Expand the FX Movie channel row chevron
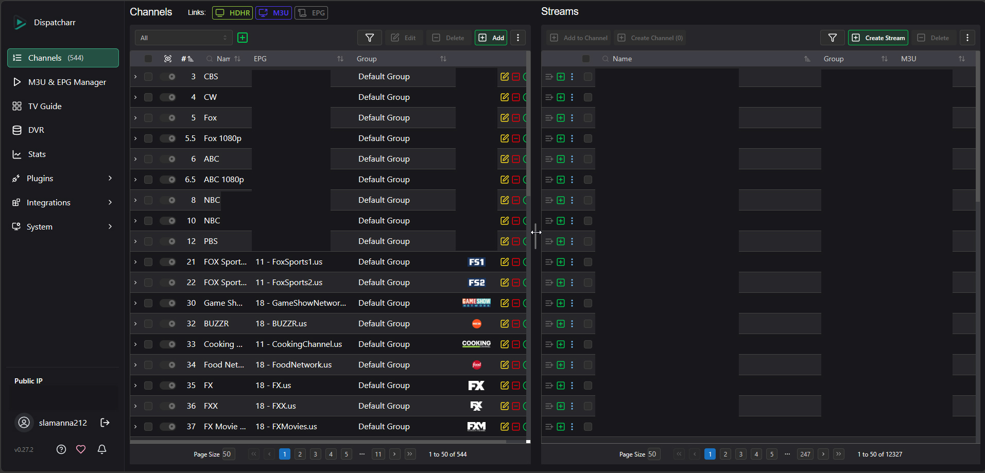 coord(135,427)
